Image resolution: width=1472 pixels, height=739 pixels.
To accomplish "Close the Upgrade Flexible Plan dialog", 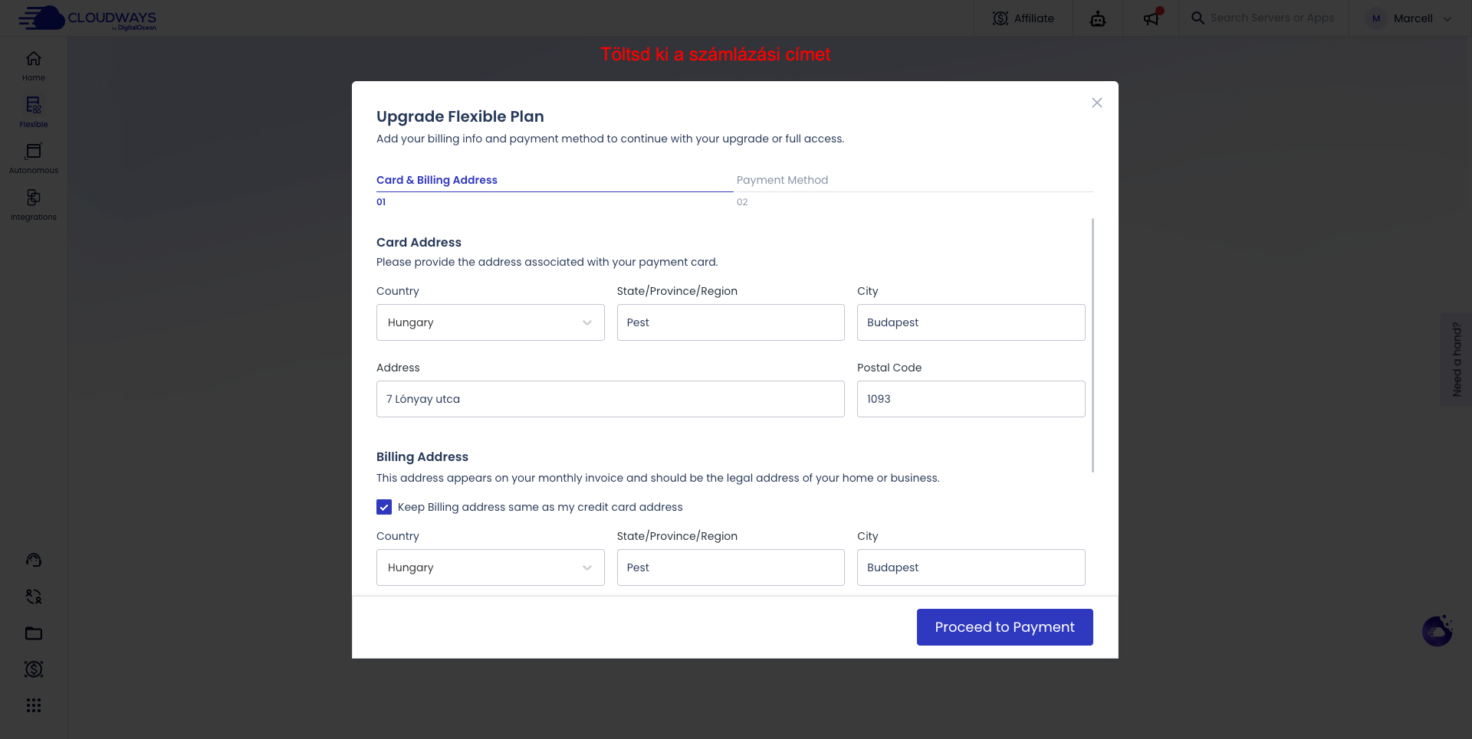I will (x=1097, y=103).
